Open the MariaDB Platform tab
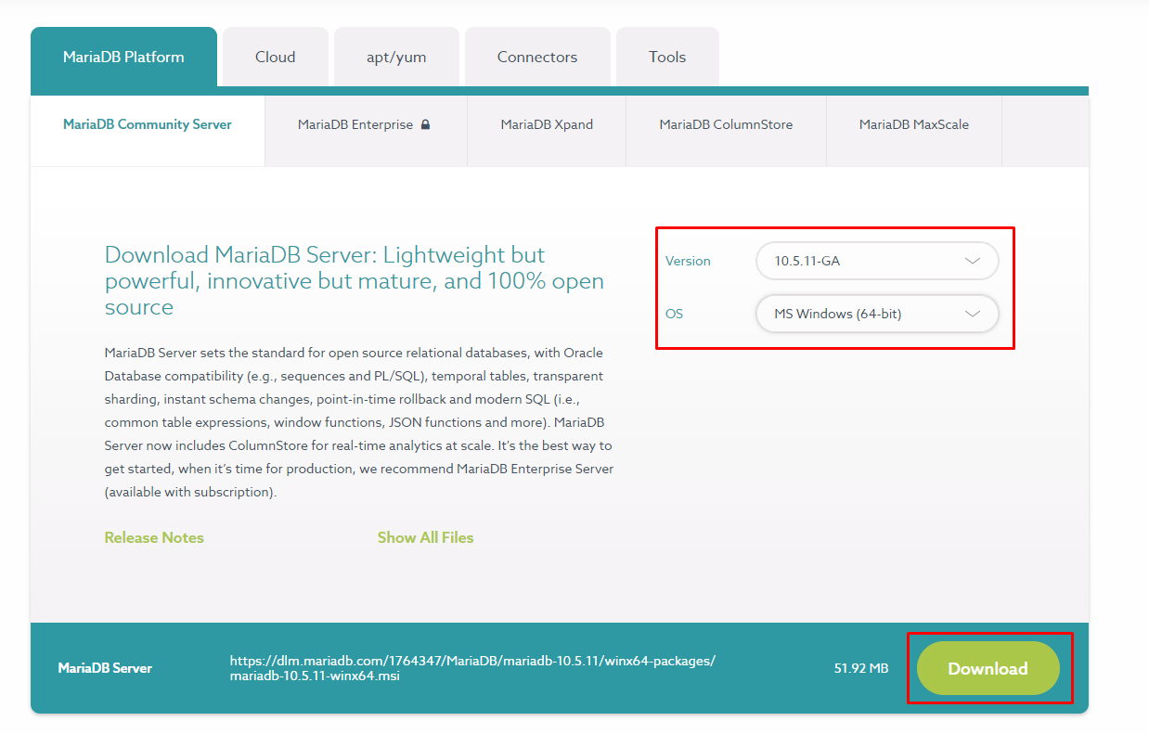The width and height of the screenshot is (1149, 734). [x=123, y=57]
